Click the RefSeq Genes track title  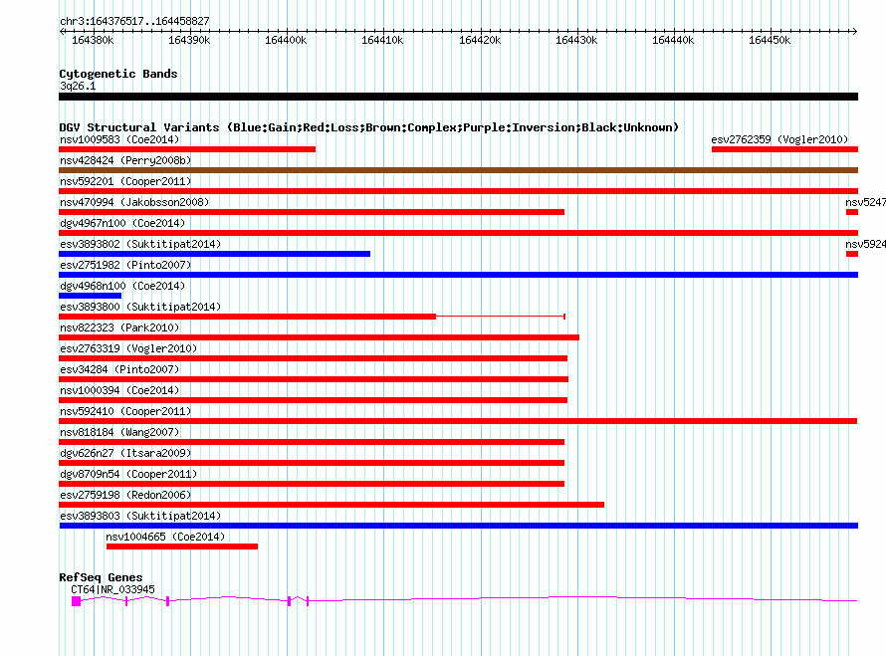(x=101, y=577)
